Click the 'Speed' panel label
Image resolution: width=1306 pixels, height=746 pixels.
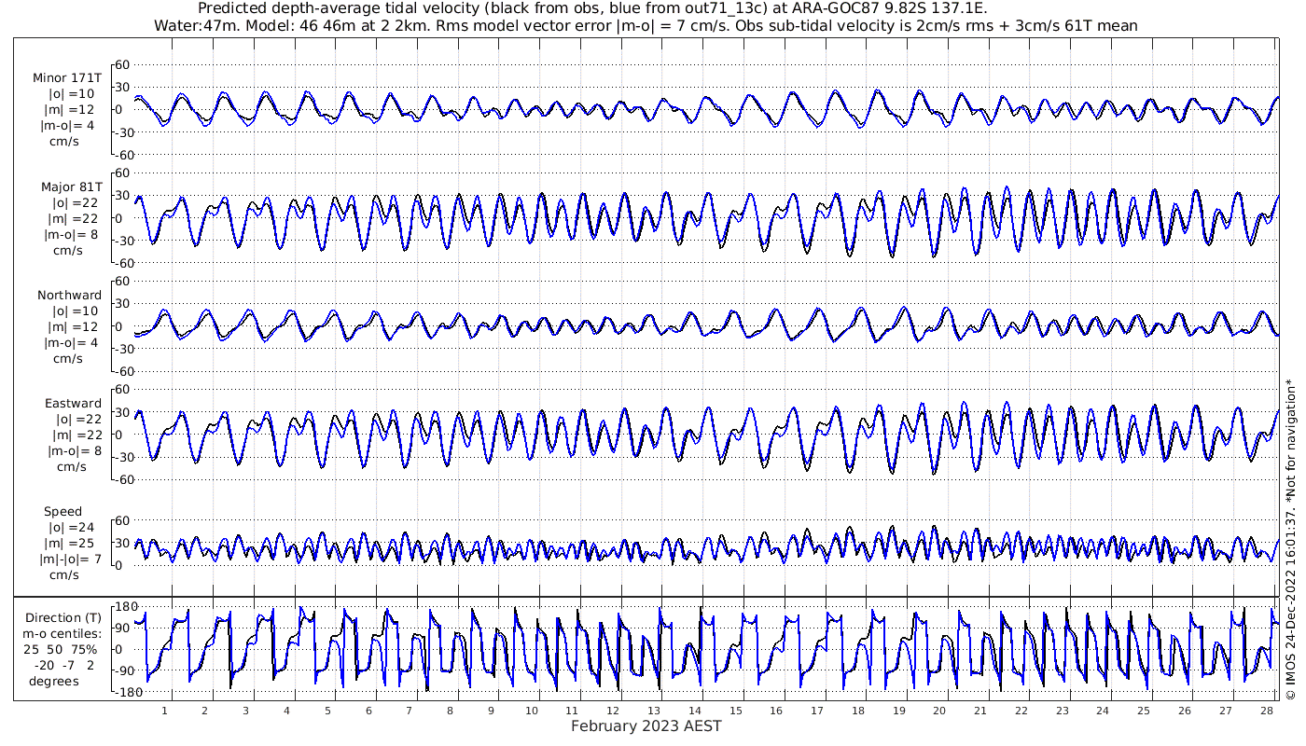click(63, 511)
